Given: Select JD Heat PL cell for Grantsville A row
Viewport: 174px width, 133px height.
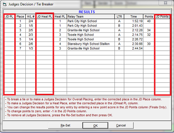Looking at the screenshot, I should [x=45, y=30].
